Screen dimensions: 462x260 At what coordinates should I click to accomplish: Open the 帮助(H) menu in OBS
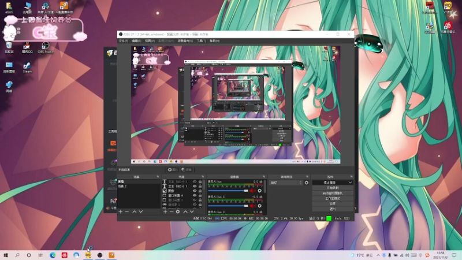pyautogui.click(x=214, y=41)
